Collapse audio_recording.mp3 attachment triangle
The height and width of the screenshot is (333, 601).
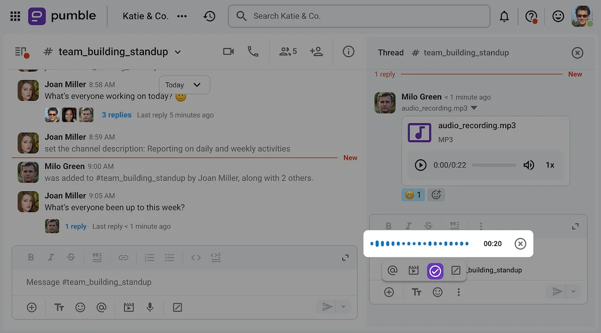pos(474,108)
